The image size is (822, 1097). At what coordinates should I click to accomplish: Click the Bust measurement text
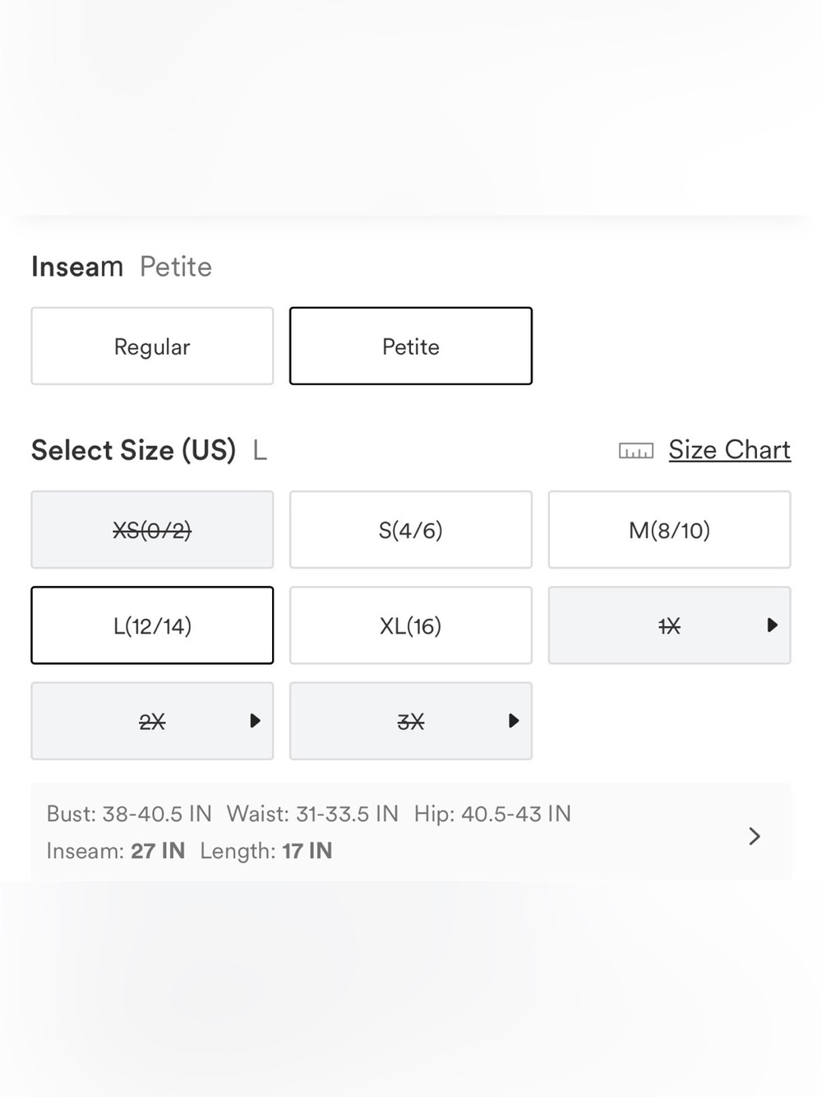[129, 814]
